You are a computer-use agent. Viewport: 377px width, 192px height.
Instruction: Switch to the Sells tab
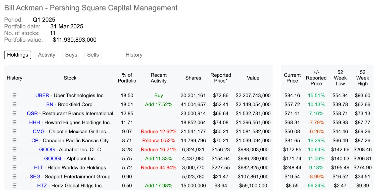(93, 55)
